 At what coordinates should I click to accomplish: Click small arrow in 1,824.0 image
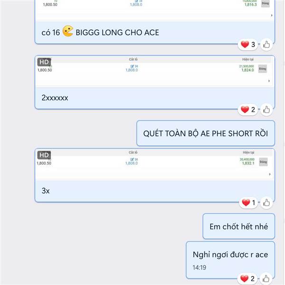pos(269,81)
